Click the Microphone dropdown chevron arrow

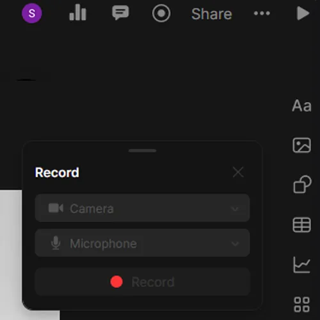(235, 244)
